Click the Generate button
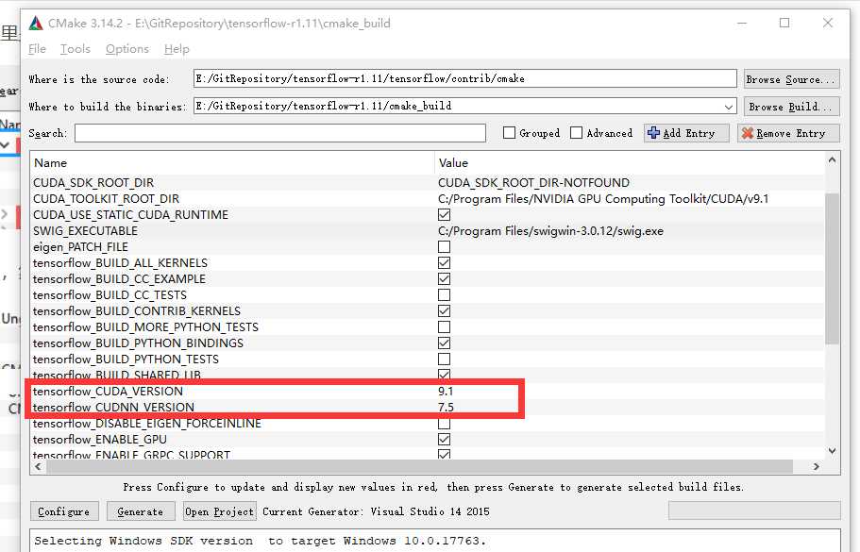The image size is (860, 552). (141, 511)
